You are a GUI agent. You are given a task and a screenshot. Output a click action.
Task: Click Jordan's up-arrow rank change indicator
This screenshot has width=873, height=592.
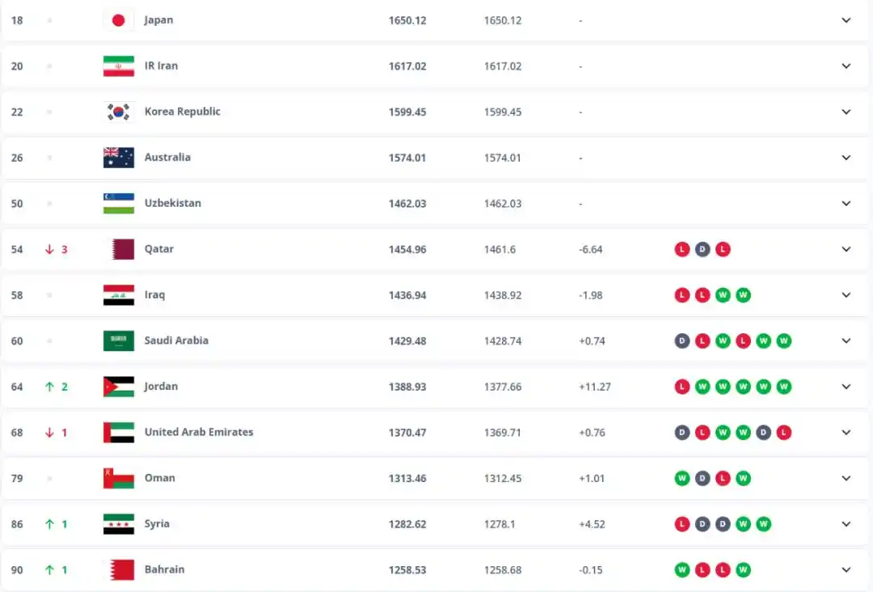tap(50, 387)
